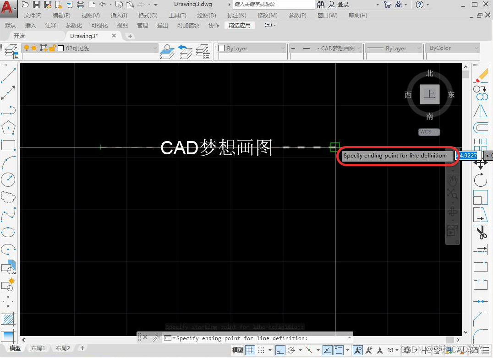Image resolution: width=493 pixels, height=358 pixels.
Task: Switch to the 布局1 tab
Action: click(38, 348)
